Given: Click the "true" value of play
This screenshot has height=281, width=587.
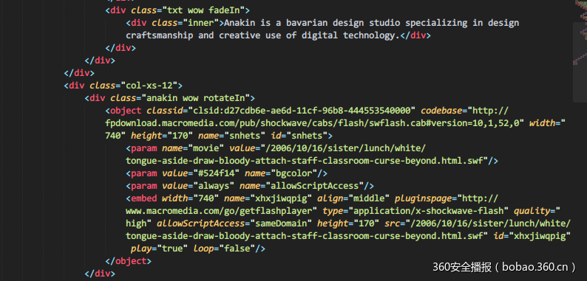Looking at the screenshot, I should click(x=172, y=249).
